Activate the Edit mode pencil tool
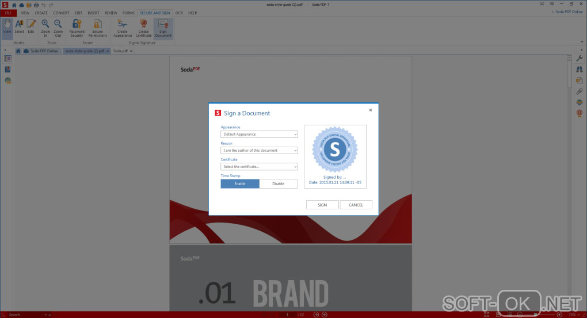Image resolution: width=587 pixels, height=318 pixels. (x=31, y=28)
